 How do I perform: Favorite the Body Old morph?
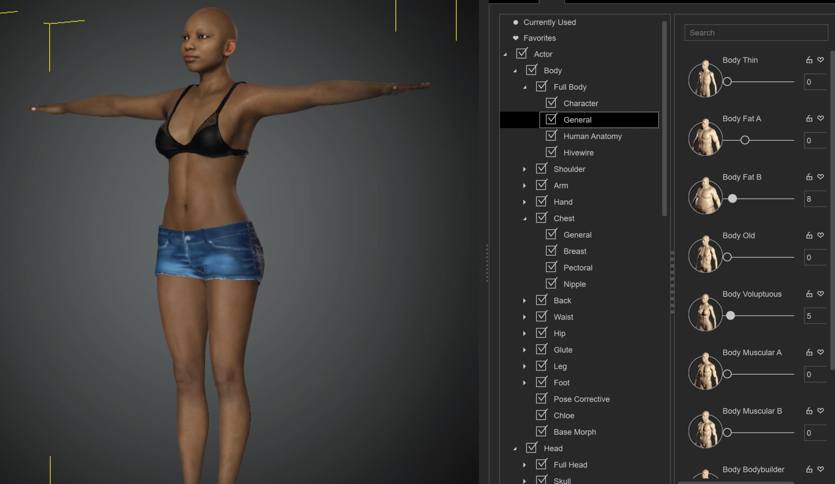820,235
